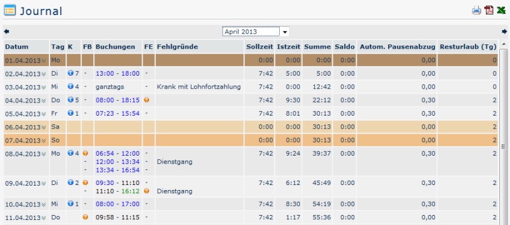The width and height of the screenshot is (510, 225).
Task: Click info icon in 02.04.2013 row
Action: (70, 73)
